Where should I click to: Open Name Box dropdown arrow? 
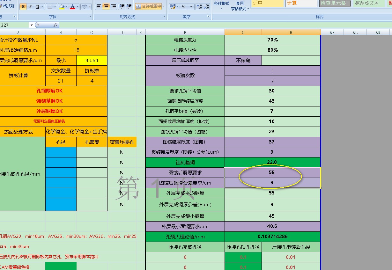[x=32, y=25]
